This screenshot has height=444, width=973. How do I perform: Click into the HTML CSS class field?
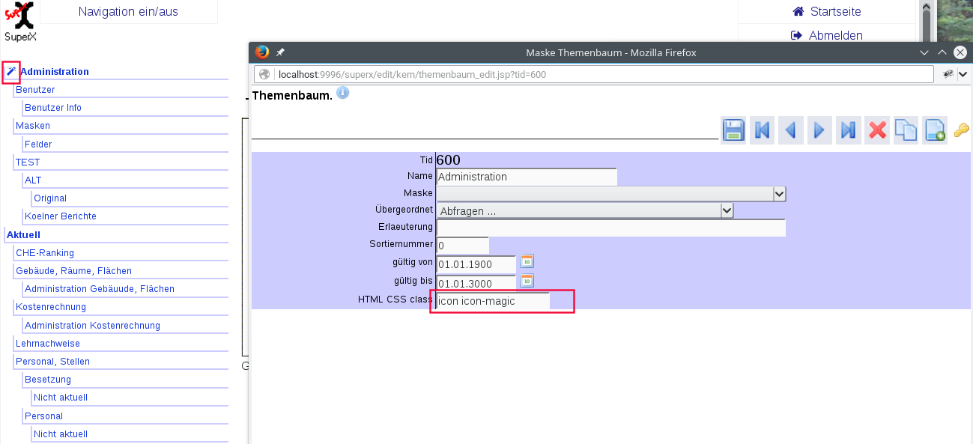point(492,301)
